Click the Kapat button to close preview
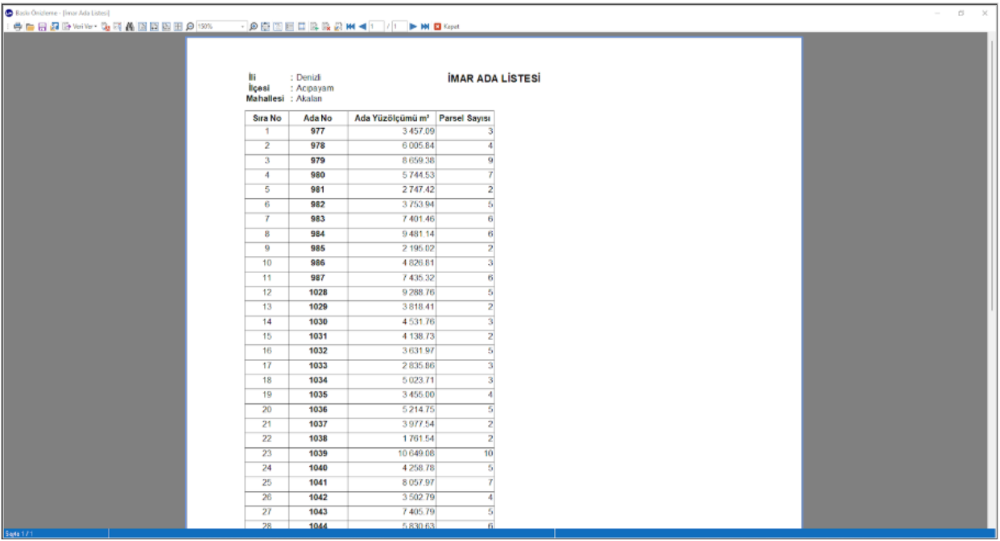Screen dimensions: 1000x541 (x=447, y=27)
